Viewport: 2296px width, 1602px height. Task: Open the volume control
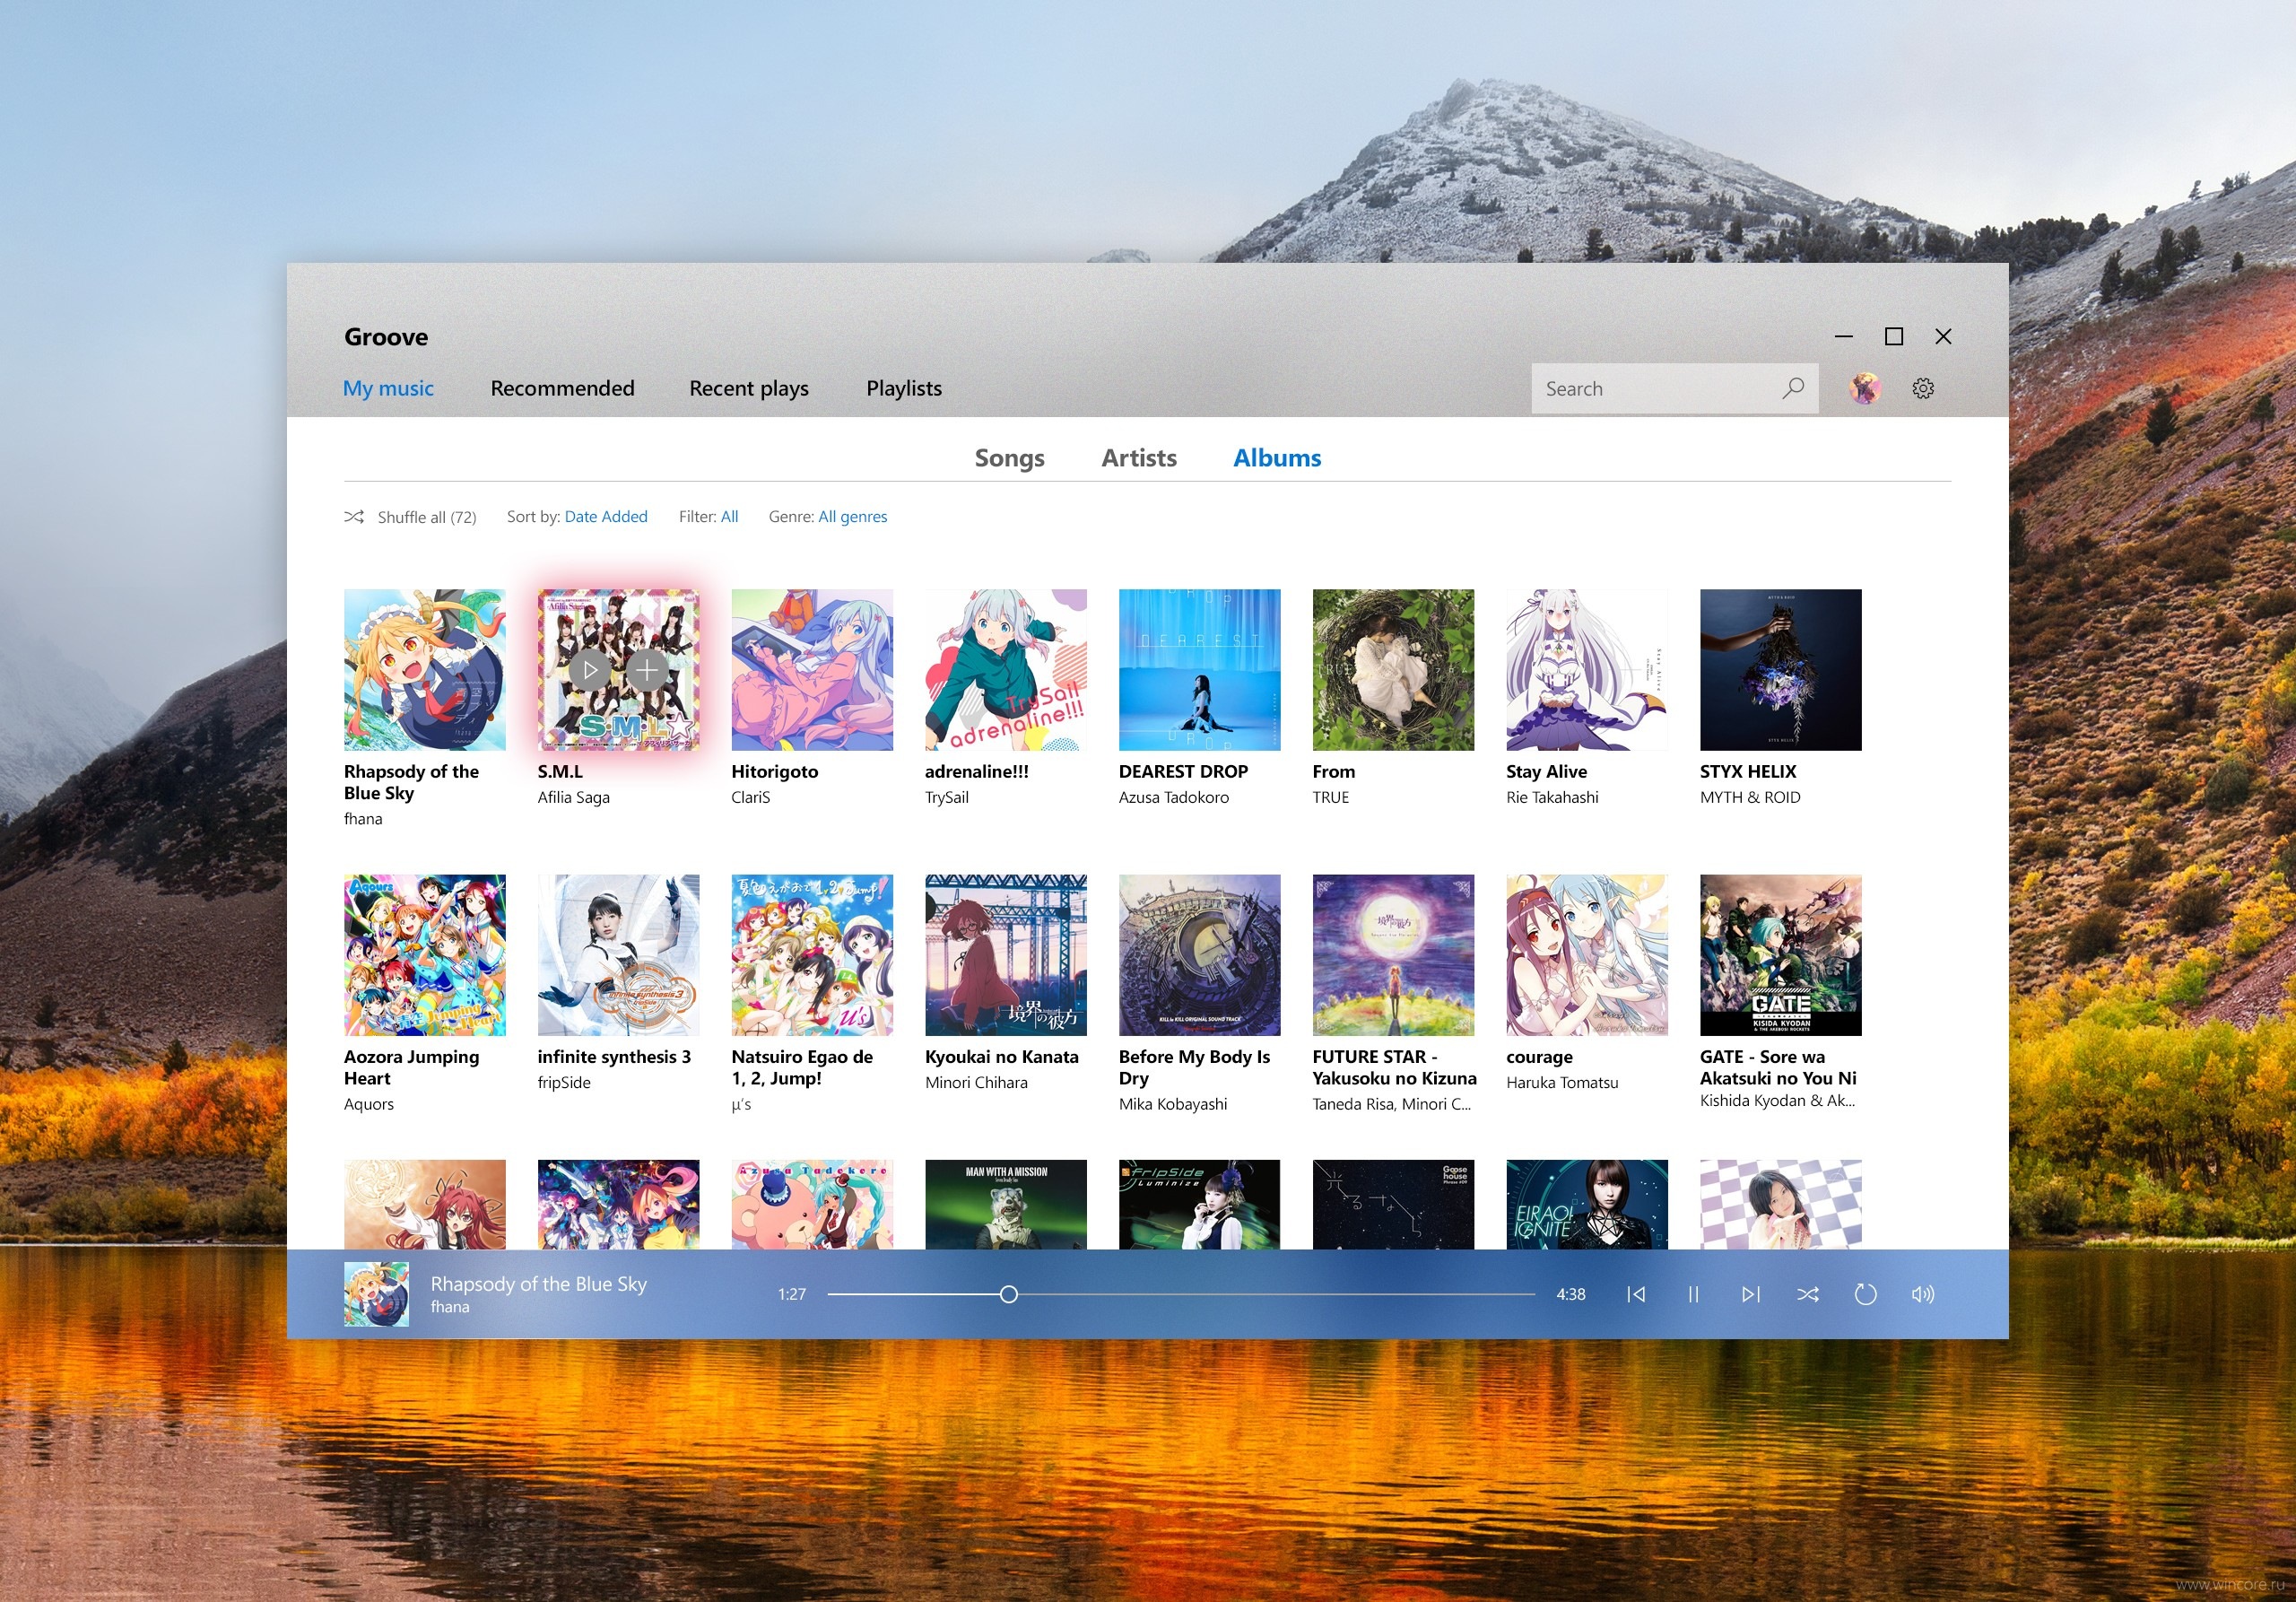(x=1923, y=1294)
